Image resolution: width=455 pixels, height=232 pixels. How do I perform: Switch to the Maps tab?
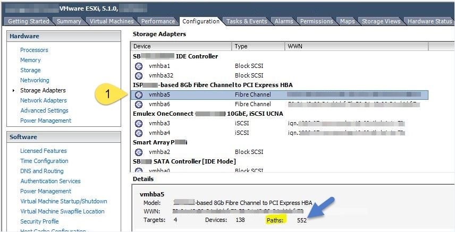click(x=347, y=21)
